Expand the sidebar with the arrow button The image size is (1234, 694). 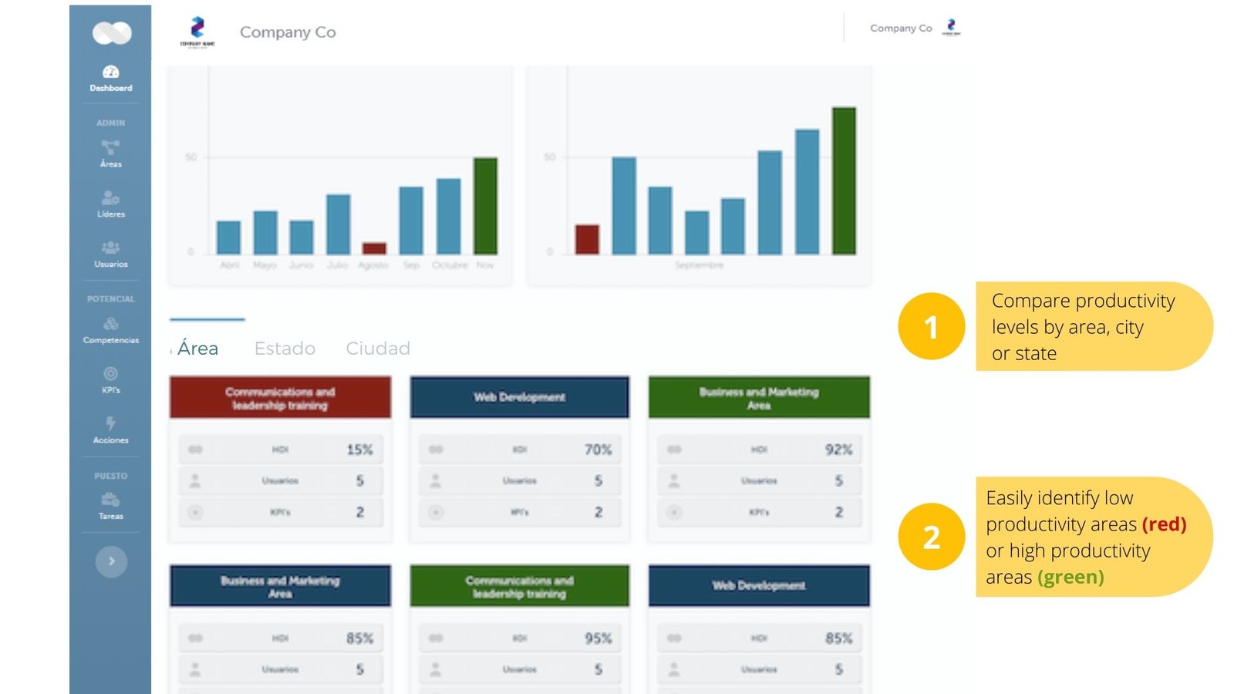coord(111,561)
